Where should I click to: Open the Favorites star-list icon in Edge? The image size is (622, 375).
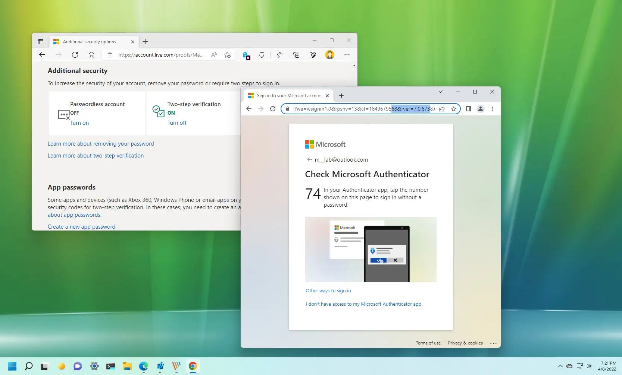coord(279,55)
